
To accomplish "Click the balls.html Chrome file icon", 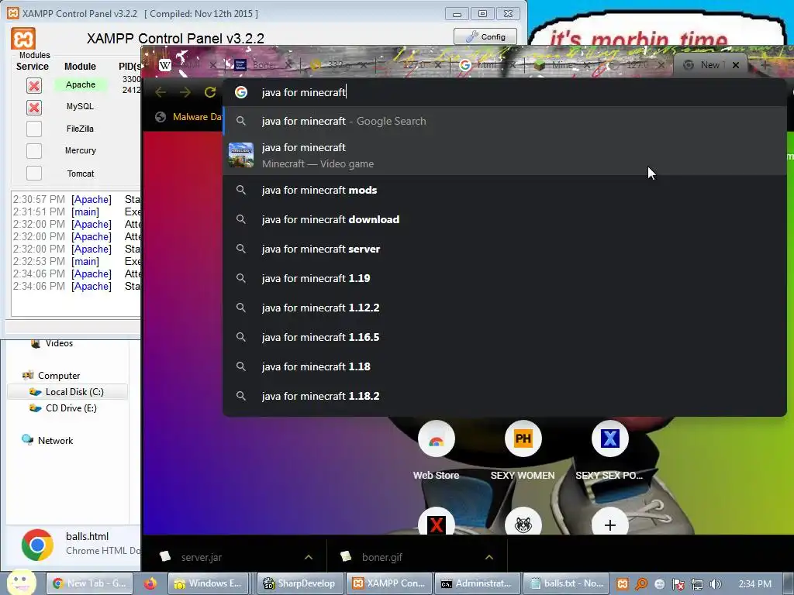I will pos(37,545).
